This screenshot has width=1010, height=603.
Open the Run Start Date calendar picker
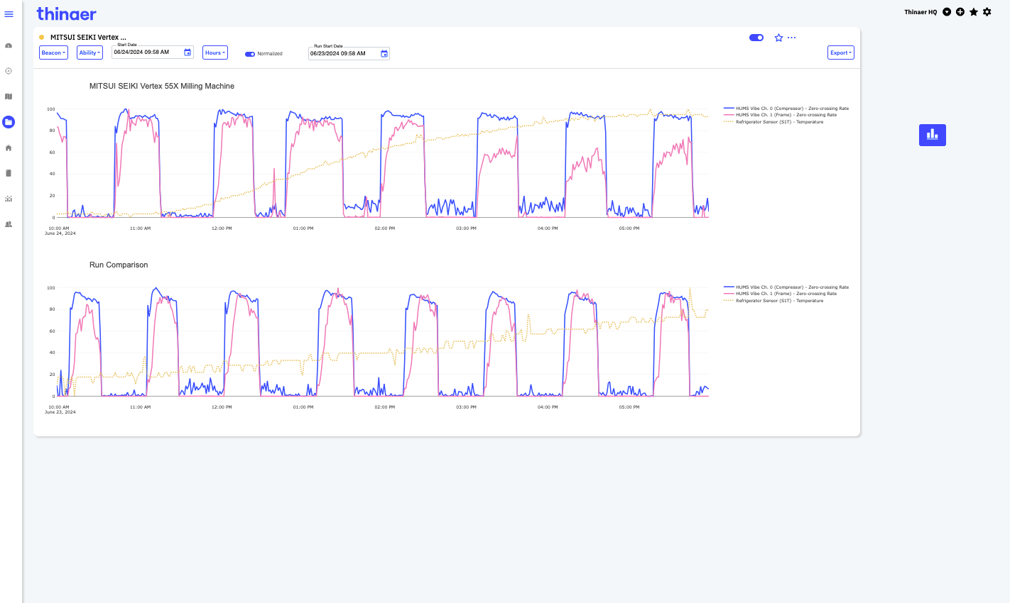(384, 53)
